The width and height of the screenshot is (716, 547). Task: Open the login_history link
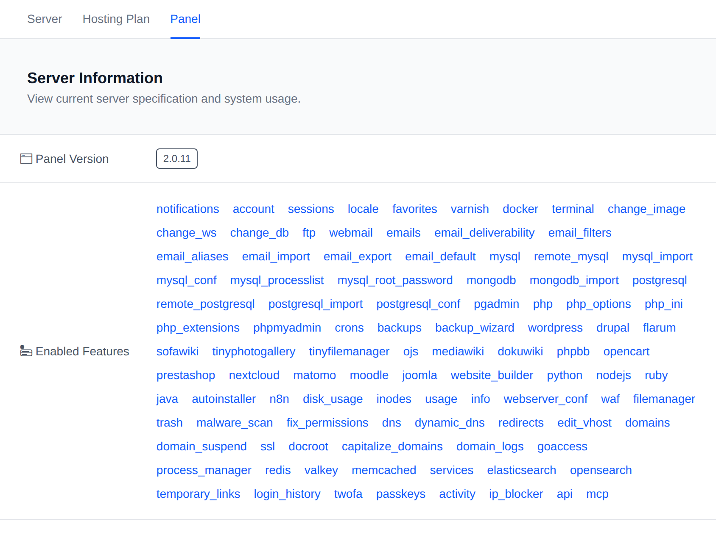287,494
